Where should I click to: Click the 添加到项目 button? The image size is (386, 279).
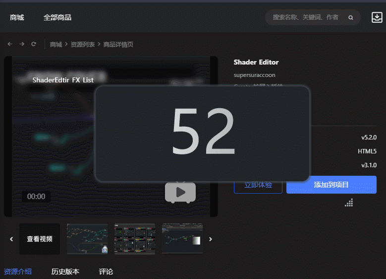[331, 185]
